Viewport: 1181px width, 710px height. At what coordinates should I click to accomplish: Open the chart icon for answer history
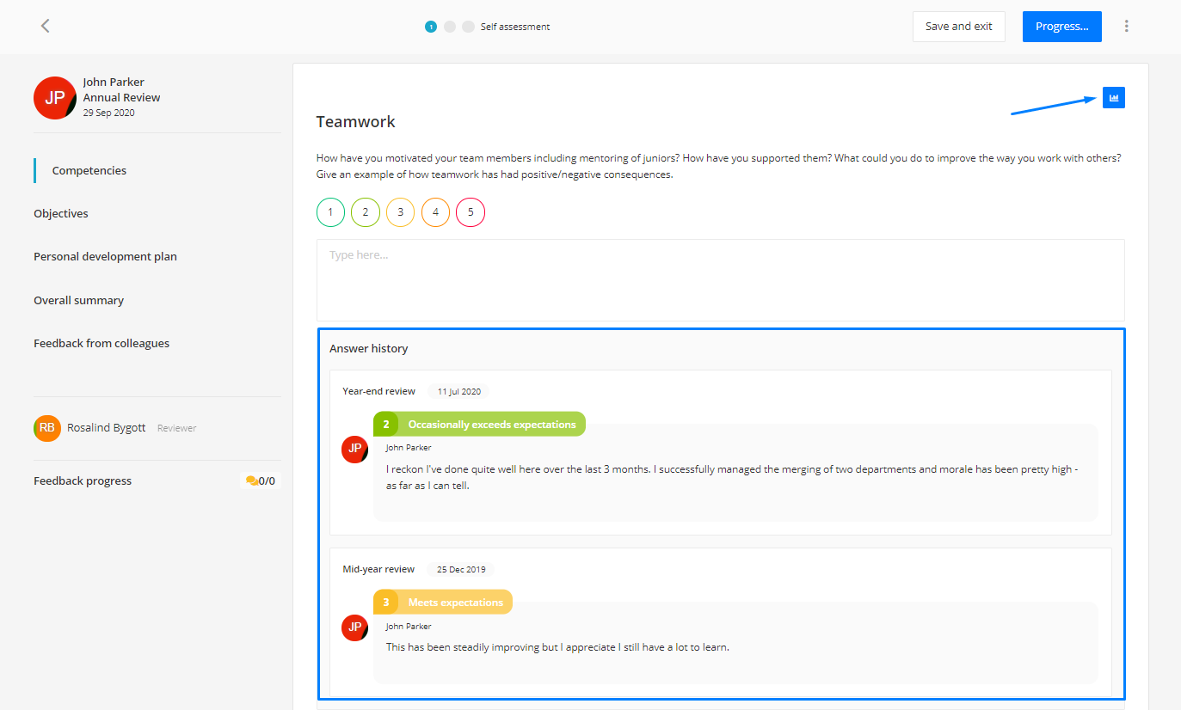coord(1114,98)
